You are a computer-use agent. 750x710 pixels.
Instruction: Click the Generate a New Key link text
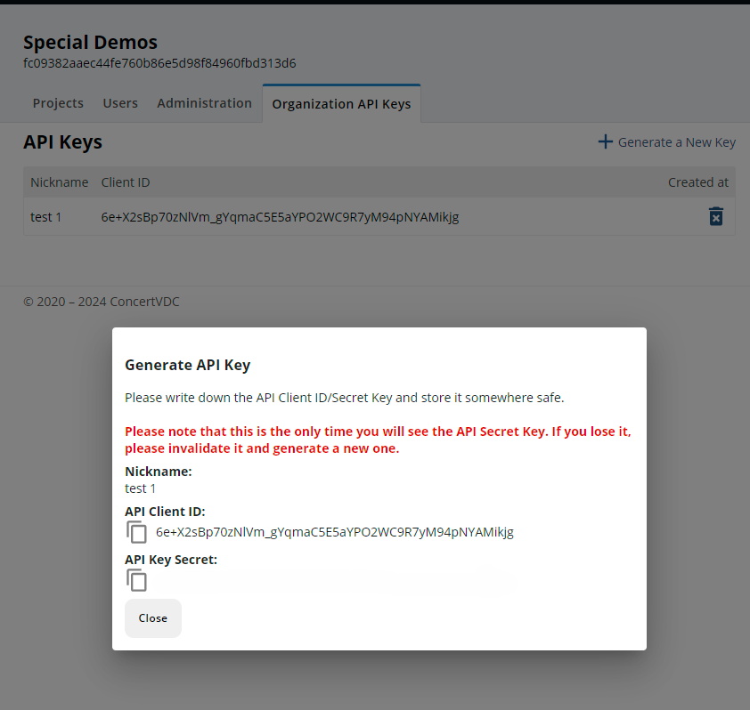click(676, 142)
